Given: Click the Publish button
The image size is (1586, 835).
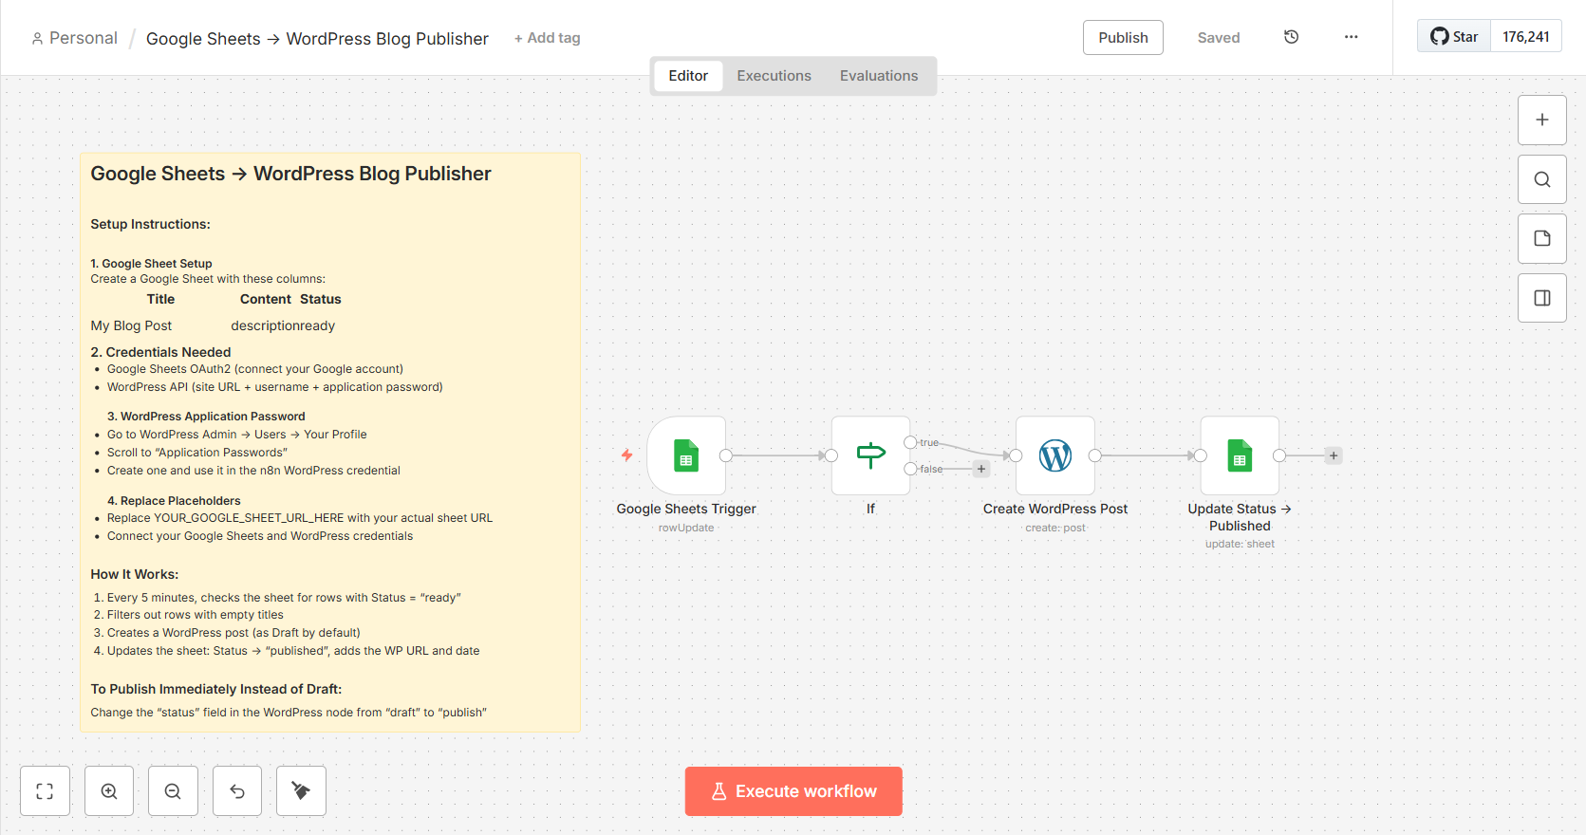Looking at the screenshot, I should (x=1123, y=38).
